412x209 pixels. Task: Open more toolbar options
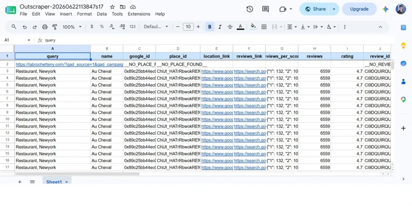tap(345, 27)
